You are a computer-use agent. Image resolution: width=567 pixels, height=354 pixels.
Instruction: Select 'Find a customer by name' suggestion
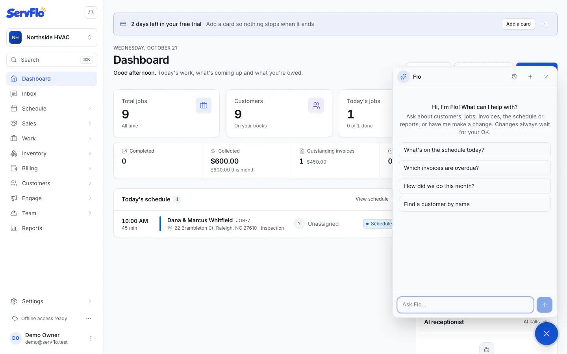(x=474, y=204)
